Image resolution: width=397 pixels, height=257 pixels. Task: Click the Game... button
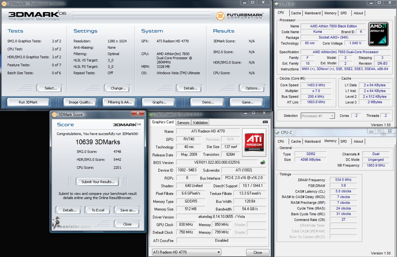tap(247, 102)
